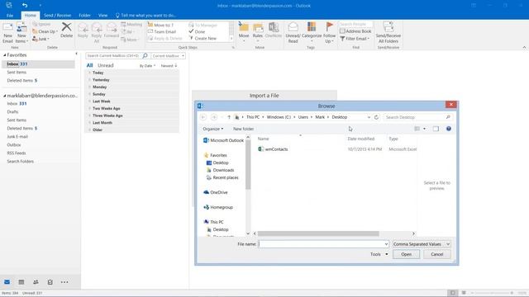Switch to the View ribbon tab

(x=102, y=15)
